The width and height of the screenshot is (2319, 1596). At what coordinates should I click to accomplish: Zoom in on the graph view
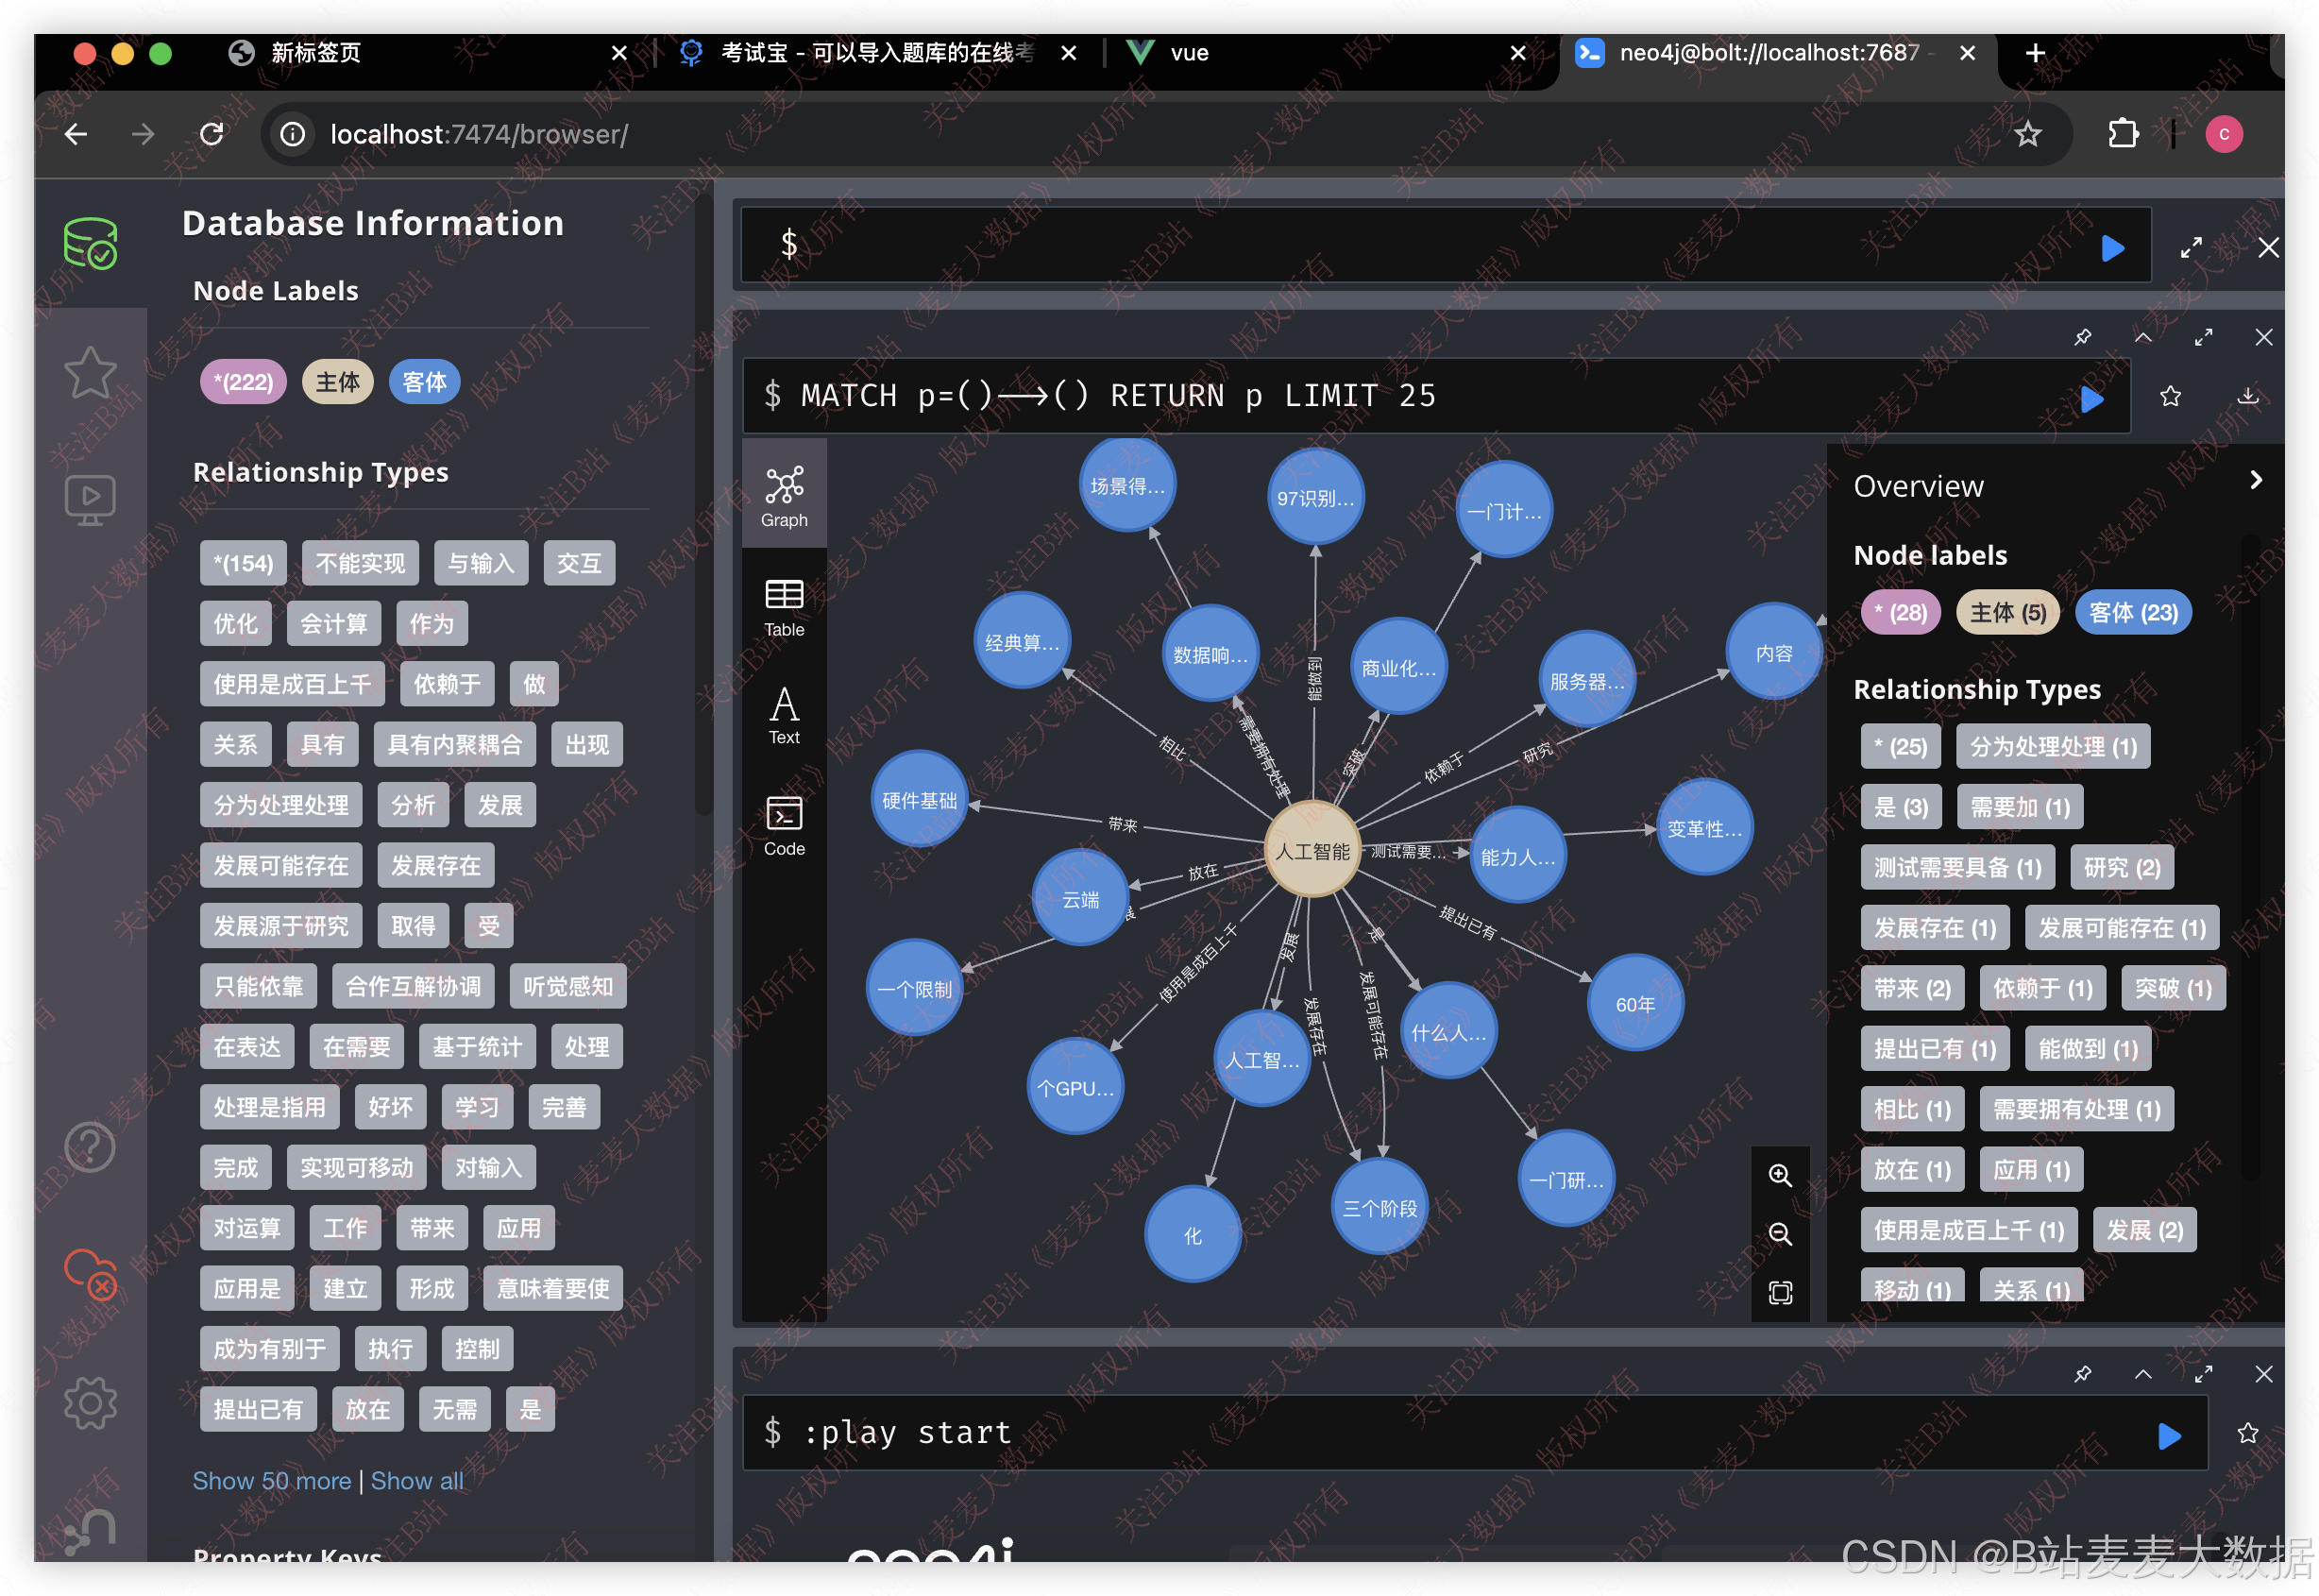[x=1779, y=1175]
